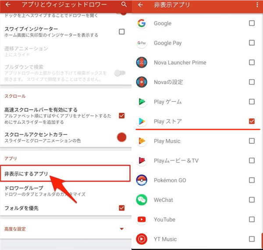Tap the Playムービー&TV icon
263x250 pixels.
(x=142, y=160)
